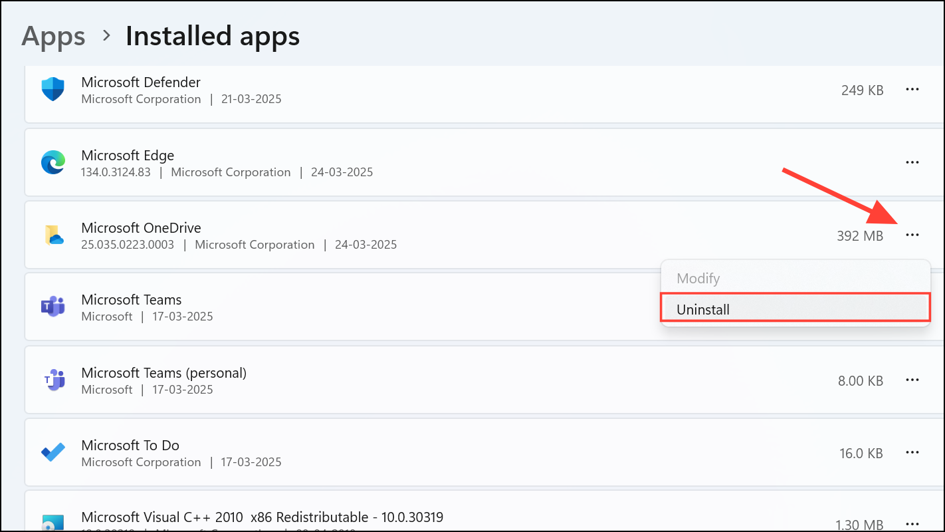The image size is (945, 532).
Task: Click the Visual C++ 2010 installer icon
Action: coord(53,523)
